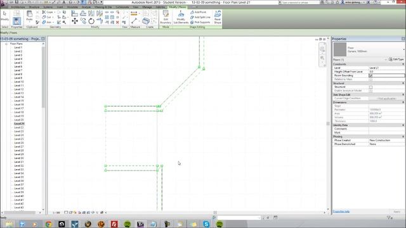This screenshot has height=228, width=406.
Task: Open the Structure ribbon tab
Action: pos(34,7)
